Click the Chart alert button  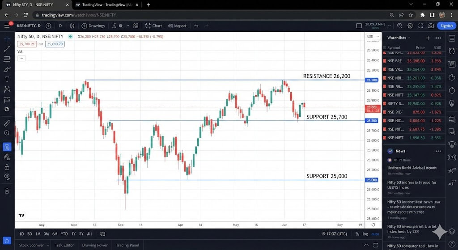click(154, 25)
